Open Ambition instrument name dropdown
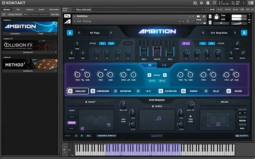This screenshot has width=255, height=159. click(x=74, y=16)
